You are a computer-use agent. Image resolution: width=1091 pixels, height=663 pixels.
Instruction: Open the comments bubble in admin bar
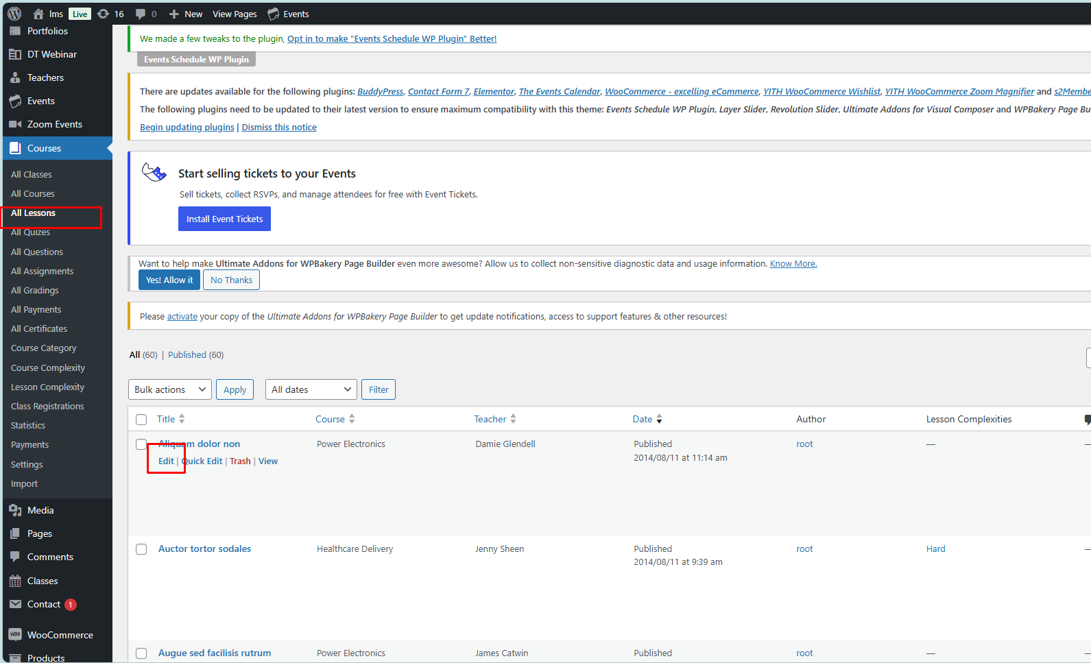[x=146, y=14]
